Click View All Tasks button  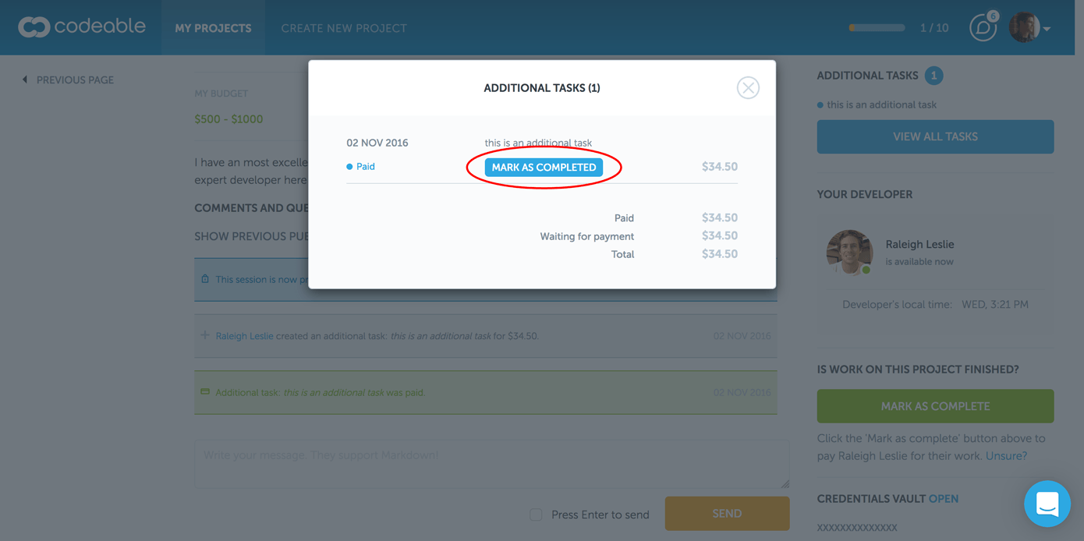pos(935,136)
